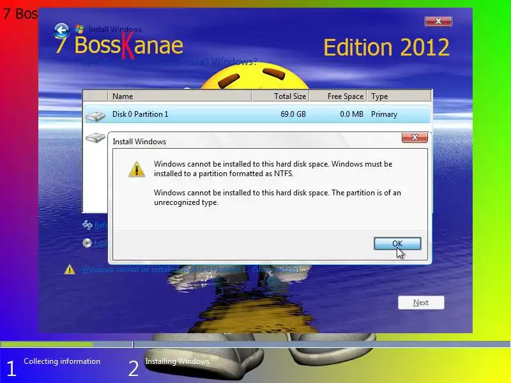Click the Disk 0 Partition 1 drive icon
The image size is (511, 383).
(x=95, y=116)
